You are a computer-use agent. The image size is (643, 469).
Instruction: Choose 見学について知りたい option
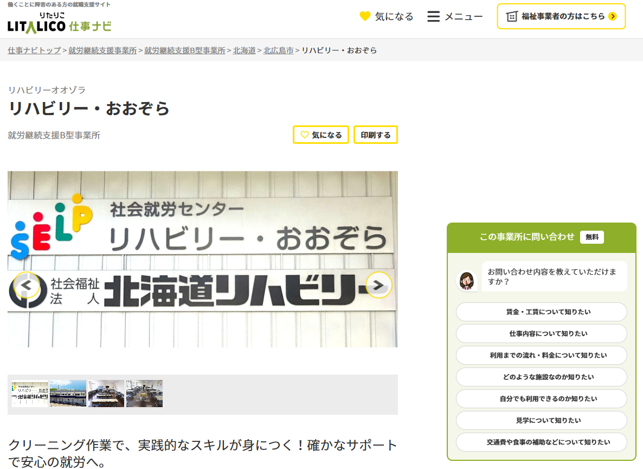[541, 421]
